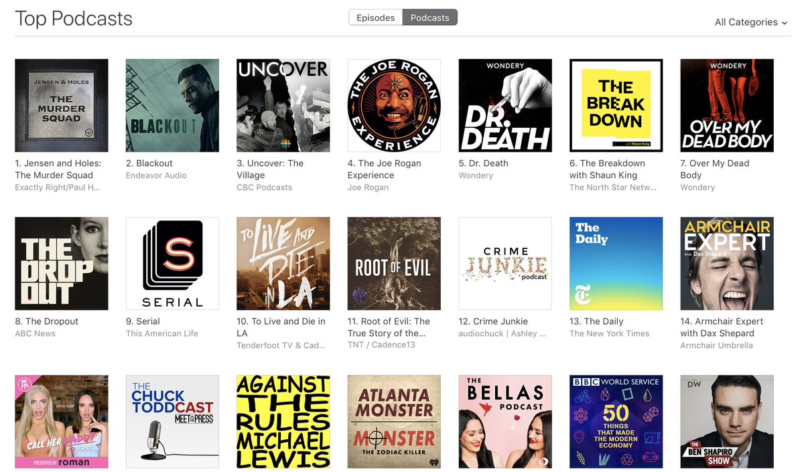Select The Bellas Podcast cover

pyautogui.click(x=505, y=422)
